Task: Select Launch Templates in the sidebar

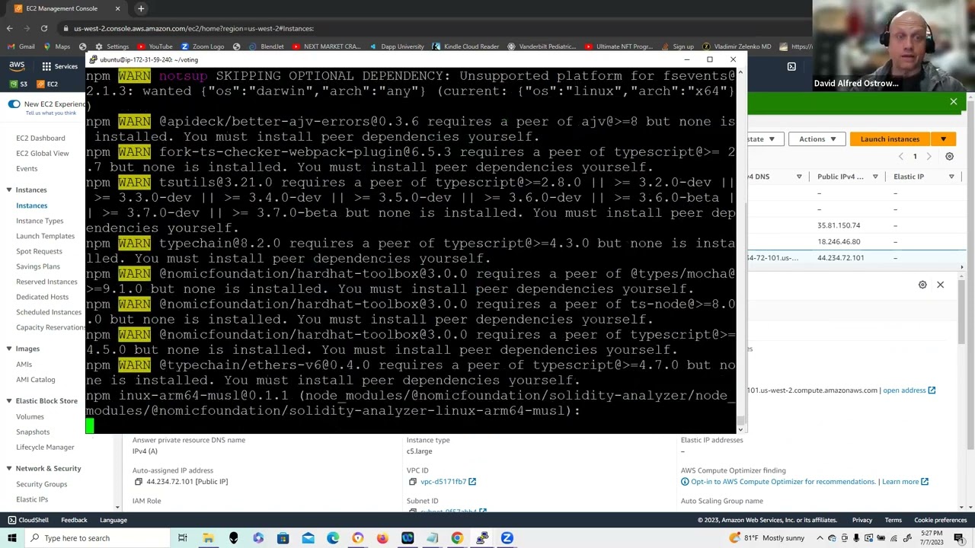Action: point(46,236)
